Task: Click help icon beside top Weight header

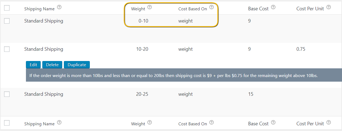Action: (x=150, y=7)
